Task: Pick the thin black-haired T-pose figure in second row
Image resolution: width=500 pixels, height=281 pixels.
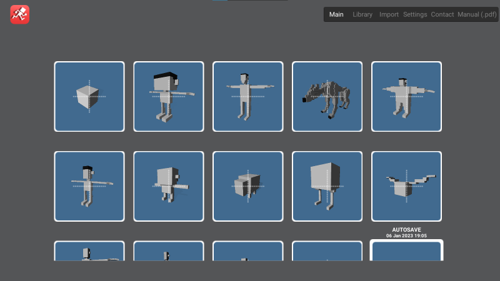Action: 89,186
